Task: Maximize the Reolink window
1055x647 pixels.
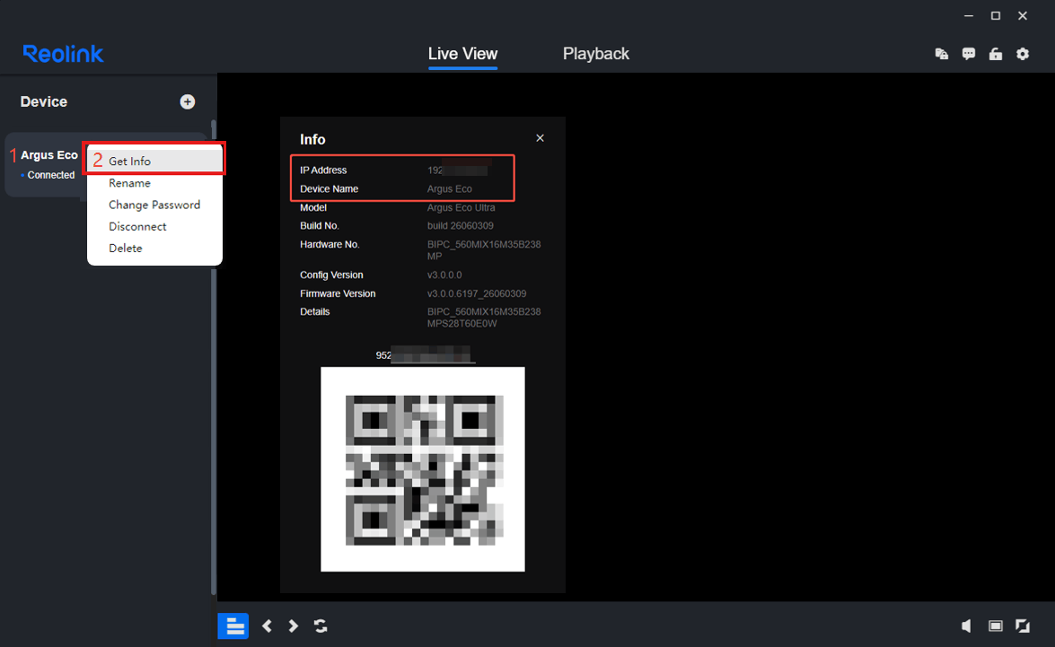Action: tap(996, 15)
